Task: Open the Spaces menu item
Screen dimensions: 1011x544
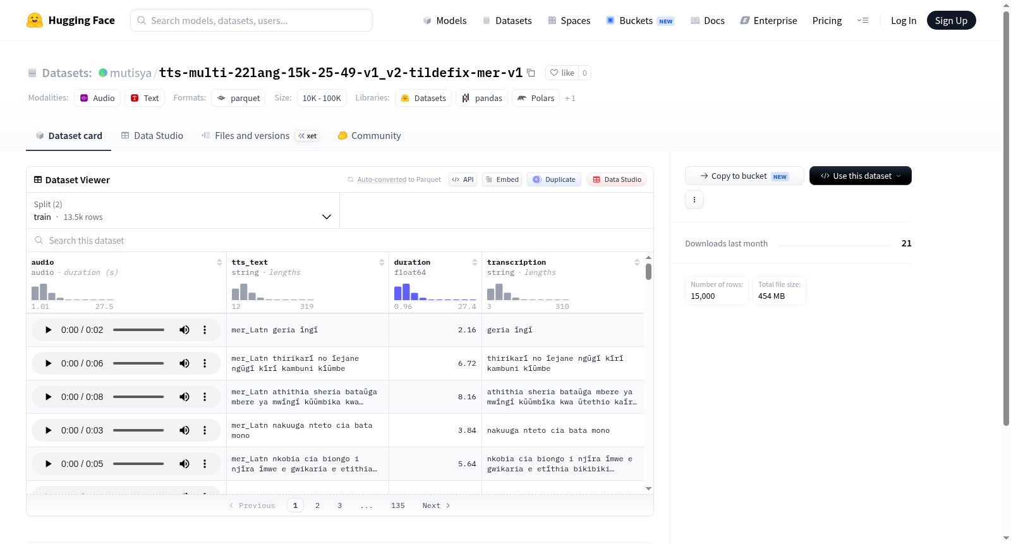Action: tap(569, 20)
